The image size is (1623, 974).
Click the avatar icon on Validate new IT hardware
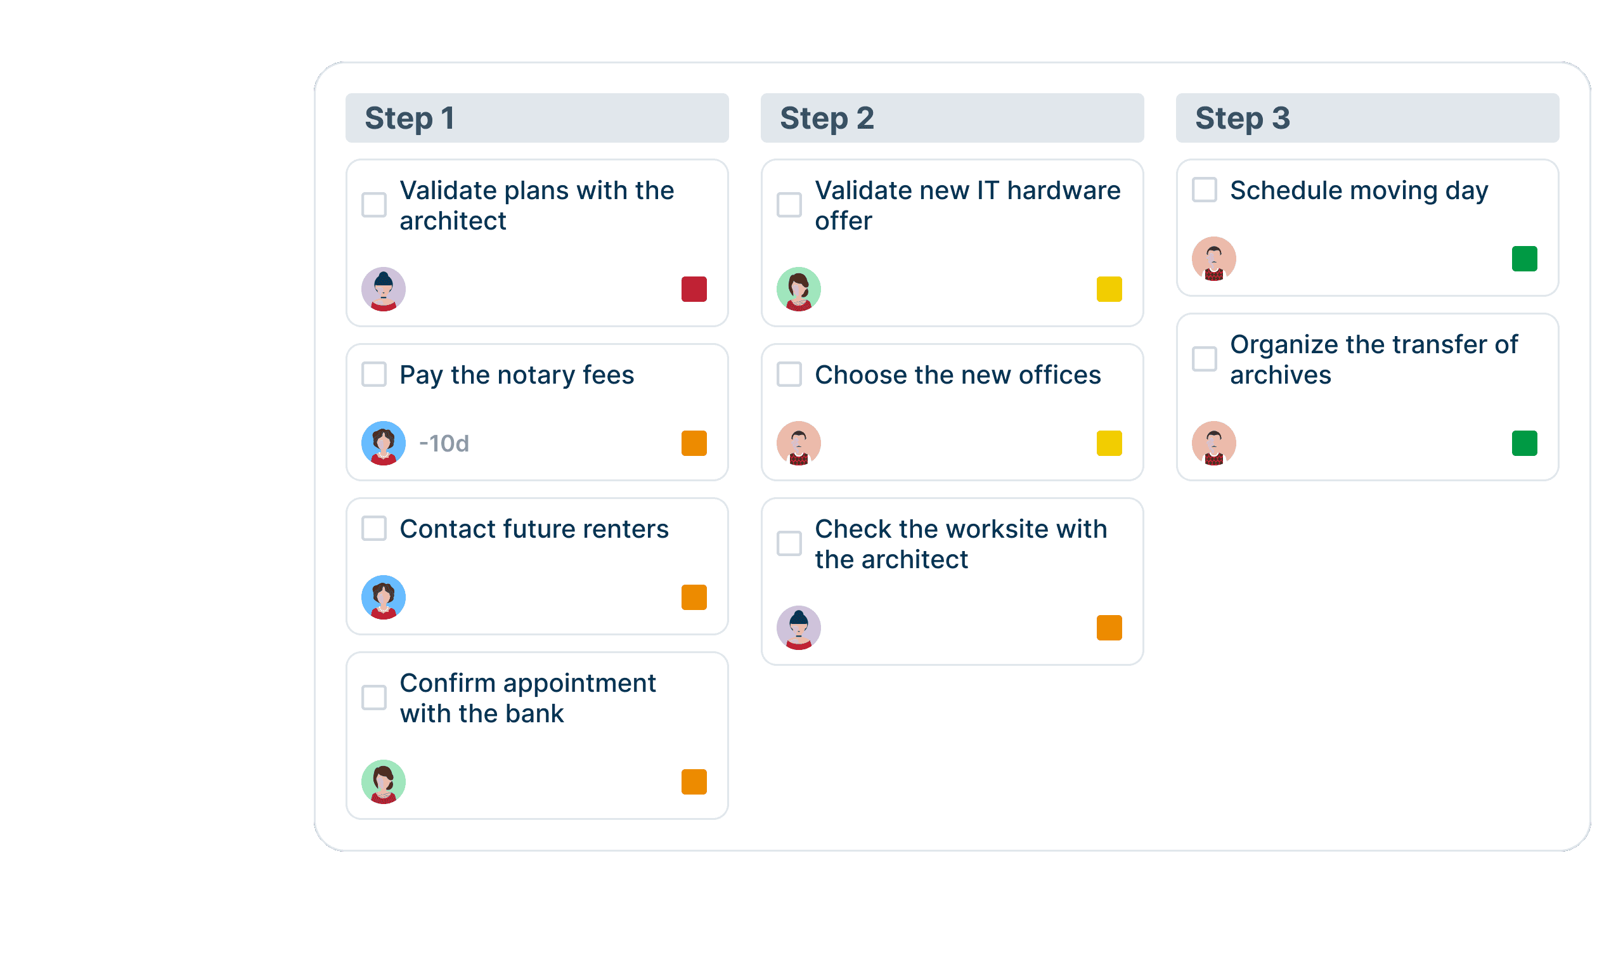click(x=799, y=289)
